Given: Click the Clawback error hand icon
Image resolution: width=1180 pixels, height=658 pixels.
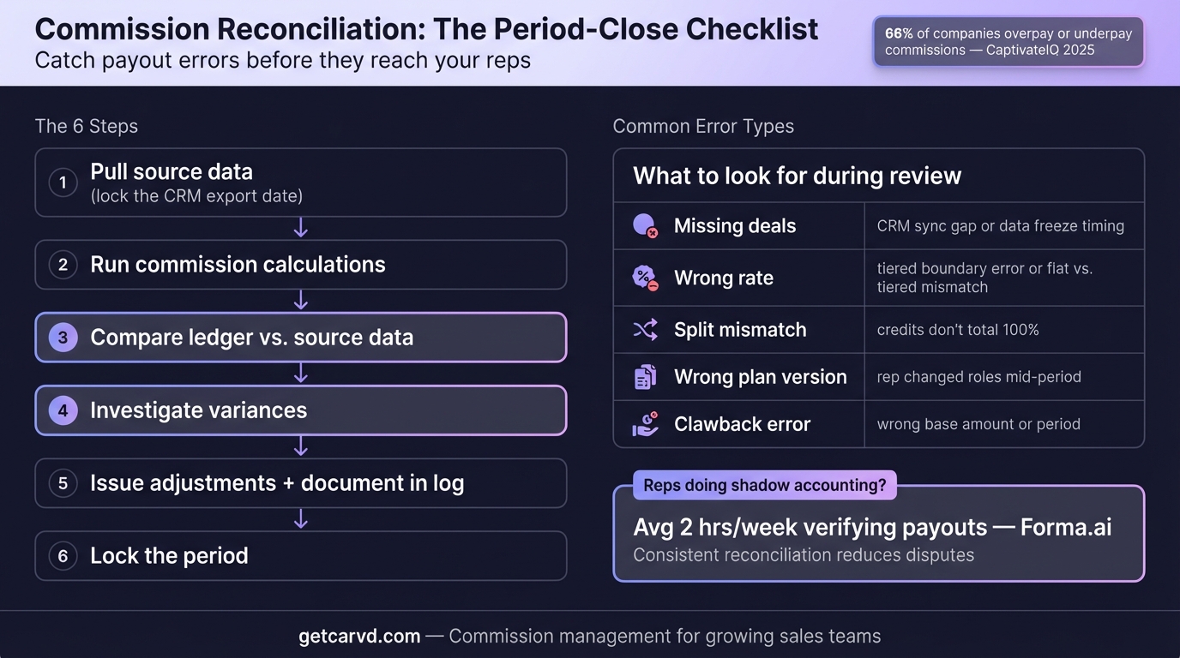Looking at the screenshot, I should click(645, 424).
